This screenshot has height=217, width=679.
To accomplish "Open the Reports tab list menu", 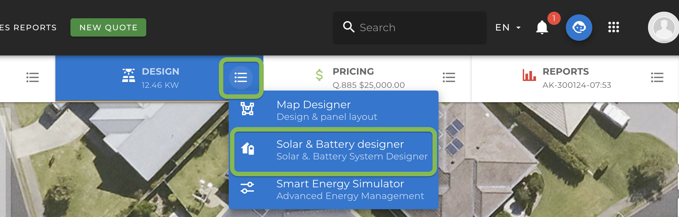I will 657,78.
